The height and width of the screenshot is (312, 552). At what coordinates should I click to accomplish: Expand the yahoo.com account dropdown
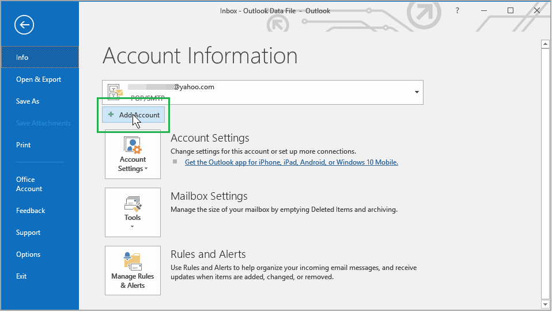(x=417, y=92)
